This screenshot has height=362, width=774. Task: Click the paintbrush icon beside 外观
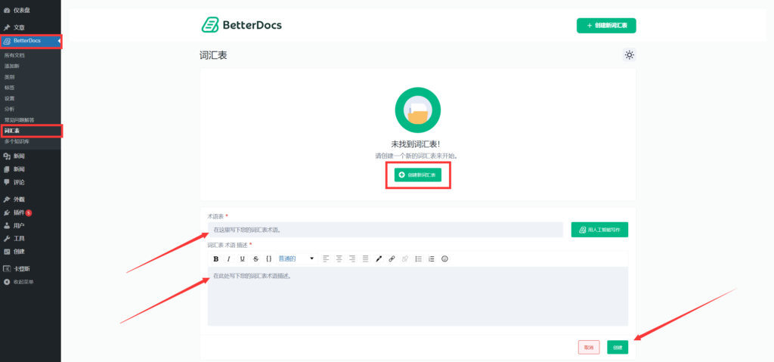(6, 200)
